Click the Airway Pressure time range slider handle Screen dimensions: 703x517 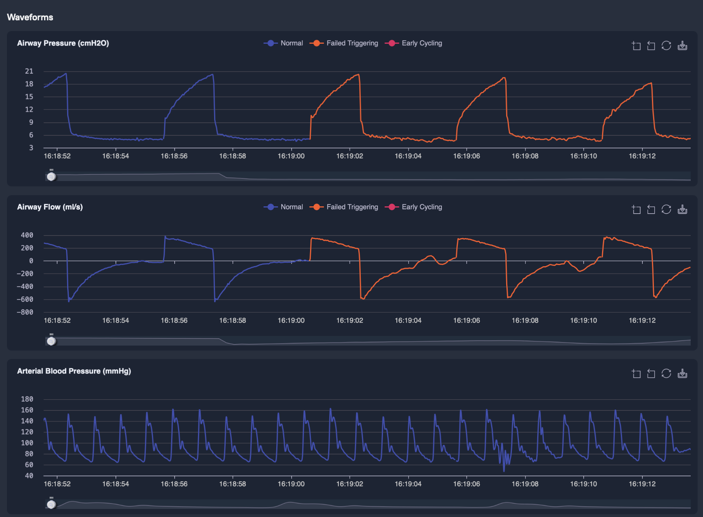click(51, 176)
